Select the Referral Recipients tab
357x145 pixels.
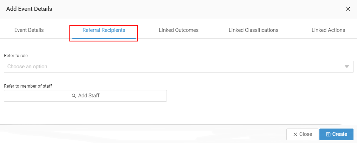pos(104,30)
